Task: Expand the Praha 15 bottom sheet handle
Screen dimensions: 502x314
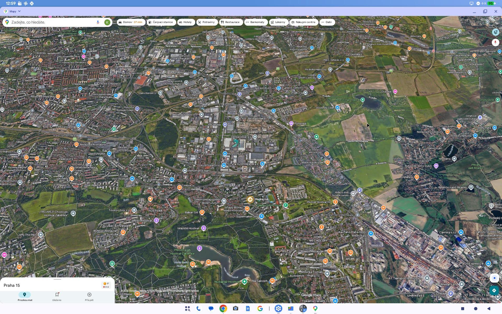Action: pyautogui.click(x=57, y=279)
